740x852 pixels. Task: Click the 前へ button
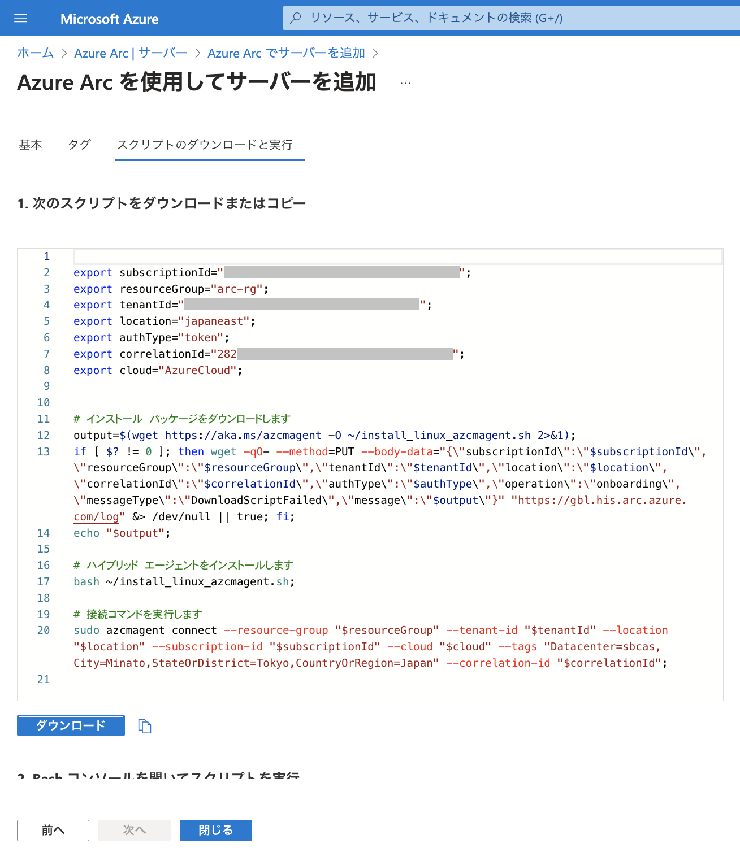coord(53,831)
